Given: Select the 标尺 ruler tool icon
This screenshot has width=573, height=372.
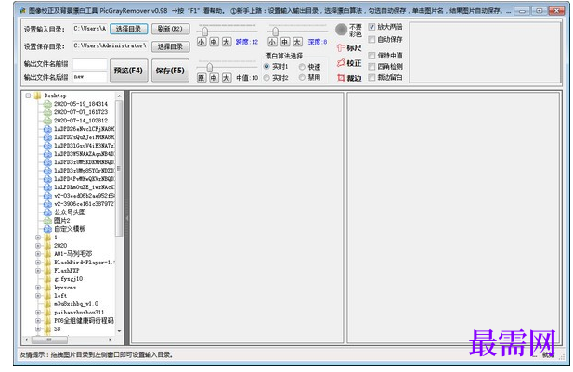Looking at the screenshot, I should pyautogui.click(x=341, y=48).
